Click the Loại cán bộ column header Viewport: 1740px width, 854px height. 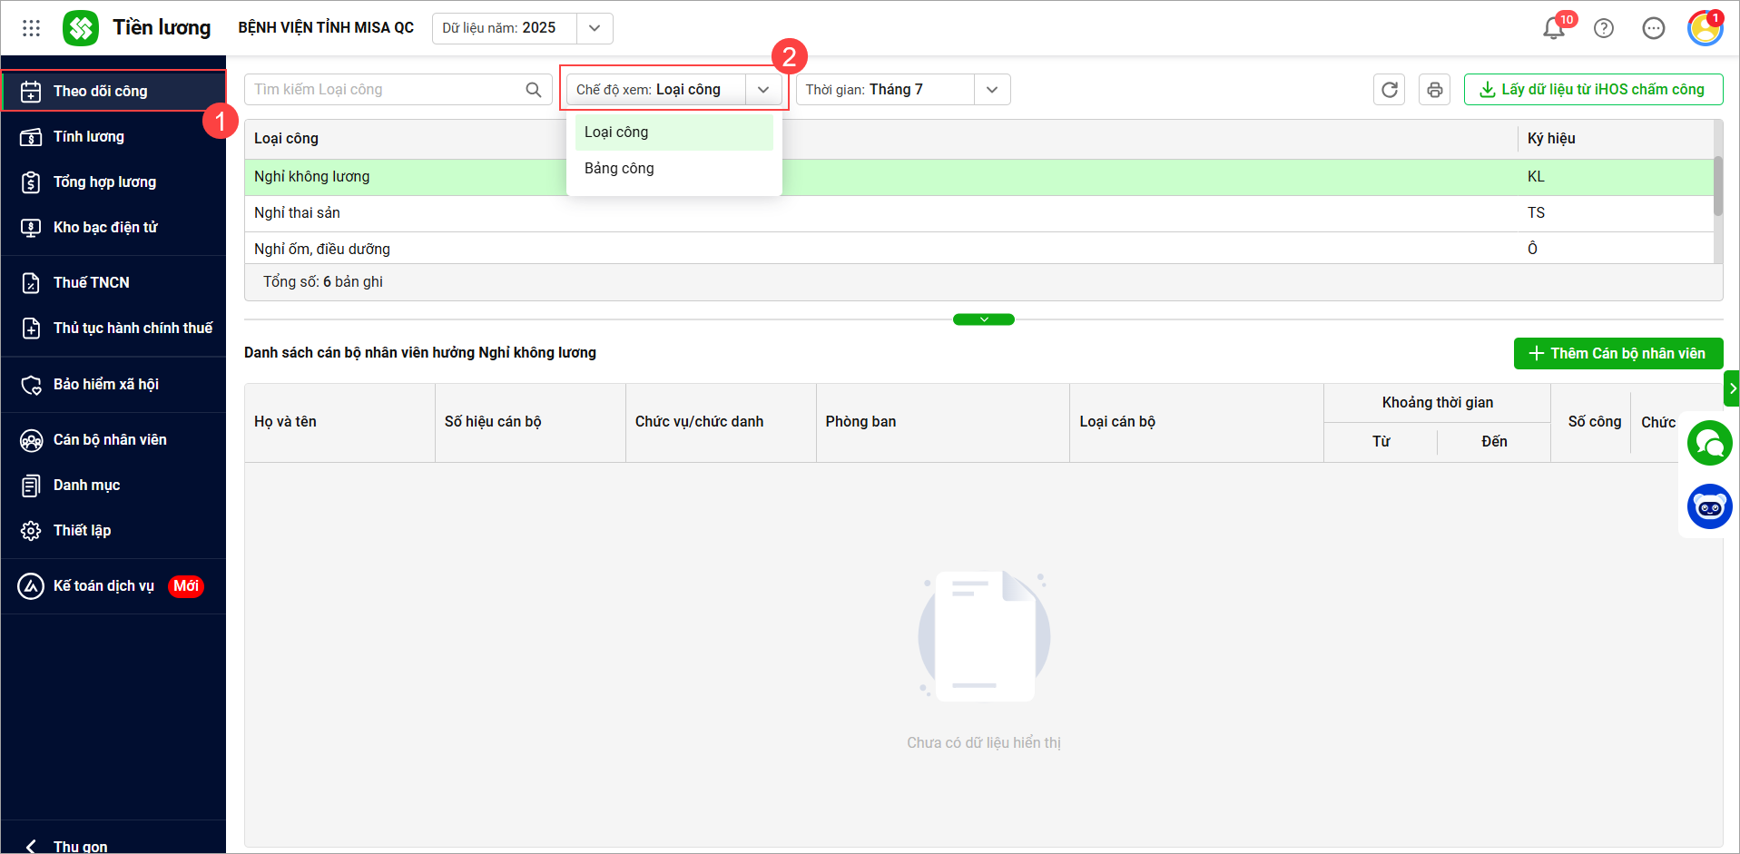pyautogui.click(x=1197, y=422)
